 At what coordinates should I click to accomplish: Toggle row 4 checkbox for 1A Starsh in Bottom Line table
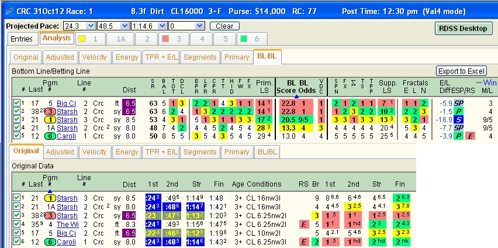point(16,128)
